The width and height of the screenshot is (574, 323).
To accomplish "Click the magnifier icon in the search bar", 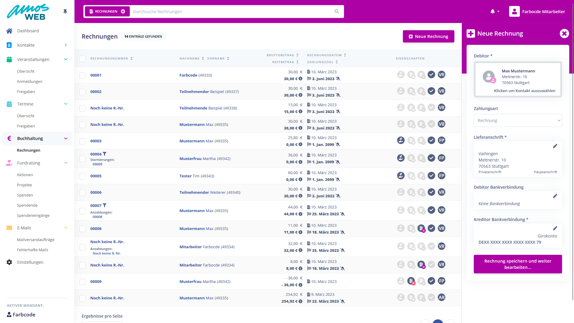I will coord(337,12).
